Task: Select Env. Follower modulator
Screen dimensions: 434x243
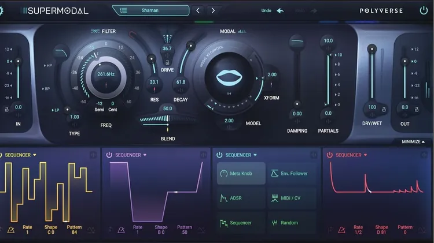Action: tap(292, 173)
